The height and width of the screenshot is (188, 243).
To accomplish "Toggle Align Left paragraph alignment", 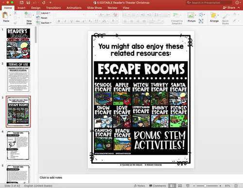I will coord(125,21).
